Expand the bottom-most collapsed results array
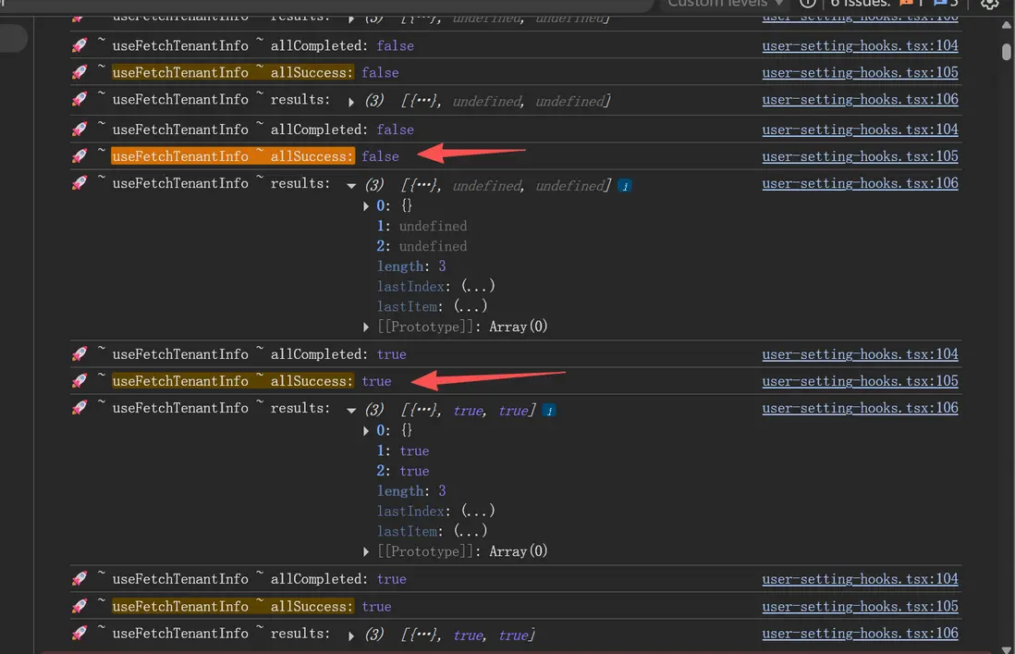1015x654 pixels. coord(351,636)
